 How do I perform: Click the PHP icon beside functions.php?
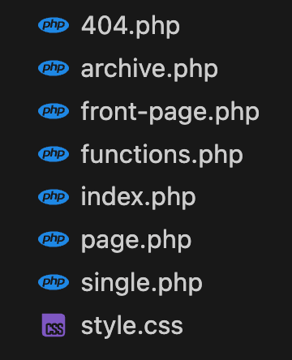point(54,154)
